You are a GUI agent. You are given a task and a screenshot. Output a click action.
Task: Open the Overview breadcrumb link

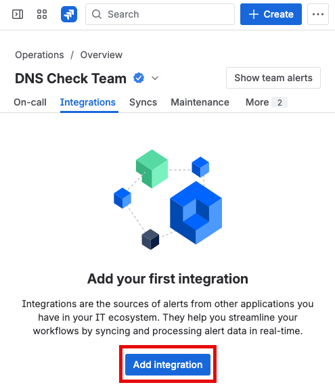[x=102, y=55]
